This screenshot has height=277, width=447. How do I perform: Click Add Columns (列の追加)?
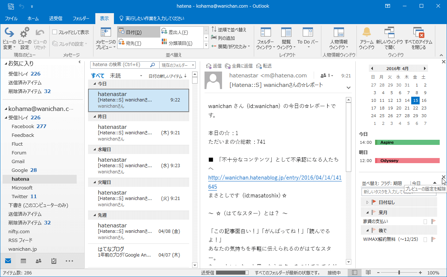tap(223, 38)
